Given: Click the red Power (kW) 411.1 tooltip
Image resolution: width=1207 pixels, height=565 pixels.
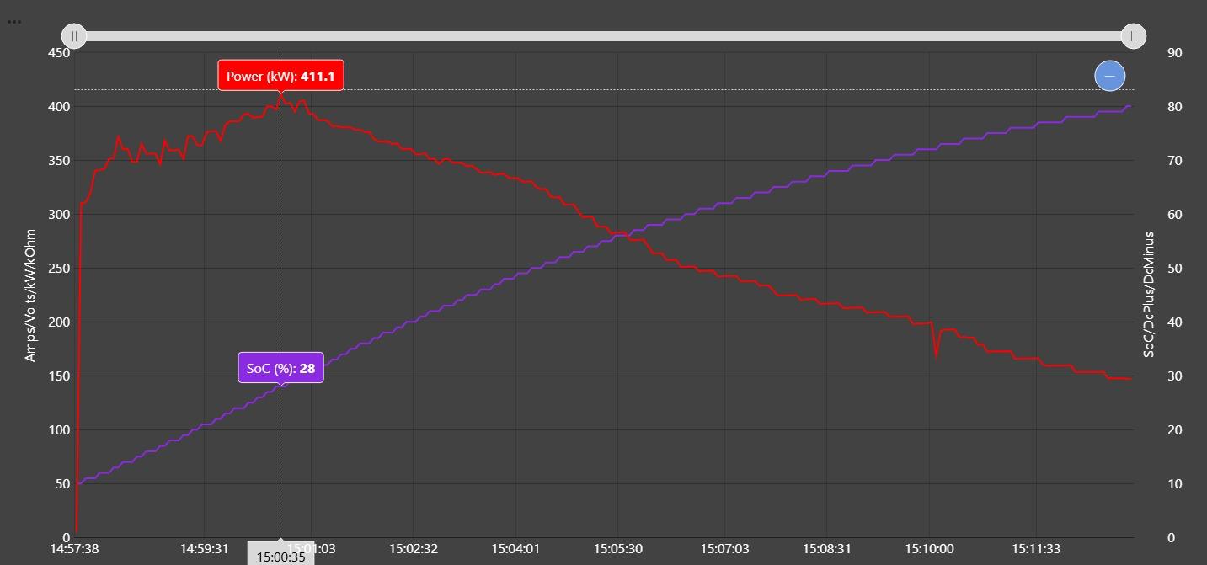Looking at the screenshot, I should (x=280, y=76).
